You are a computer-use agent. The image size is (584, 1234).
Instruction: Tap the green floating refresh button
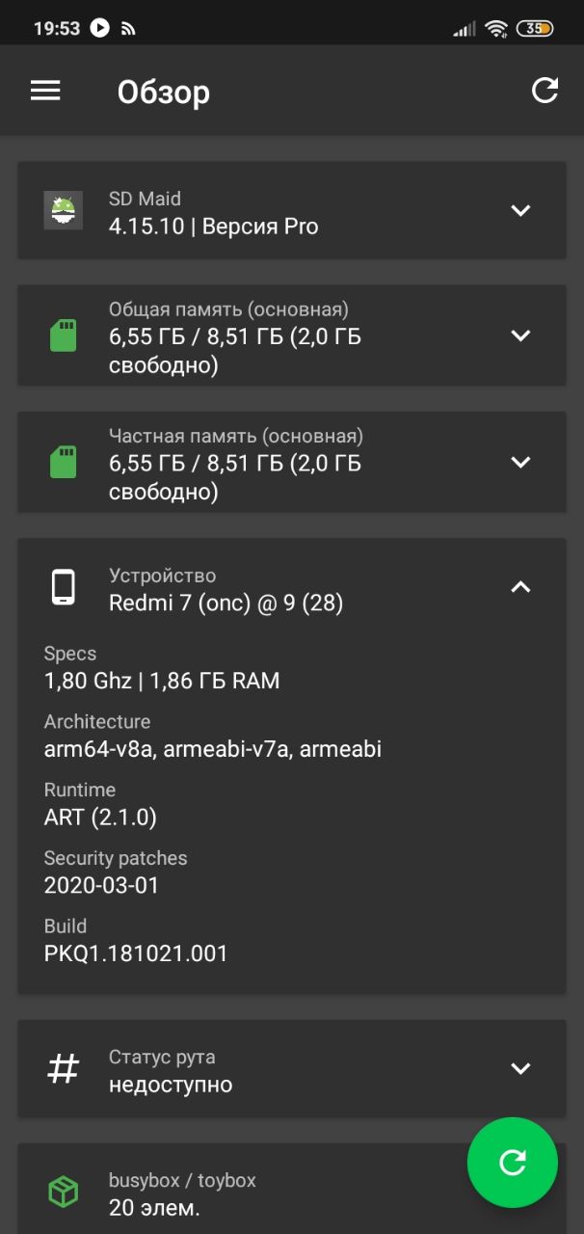coord(513,1163)
